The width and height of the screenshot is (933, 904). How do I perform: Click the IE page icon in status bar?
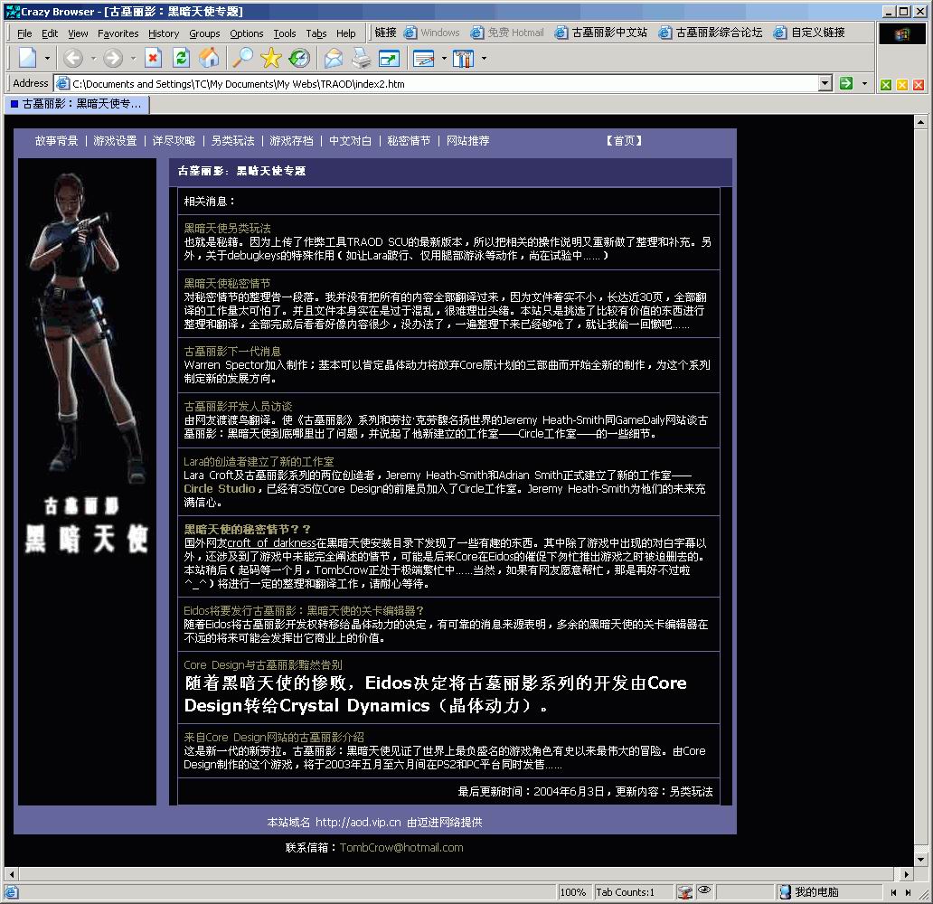coord(12,892)
